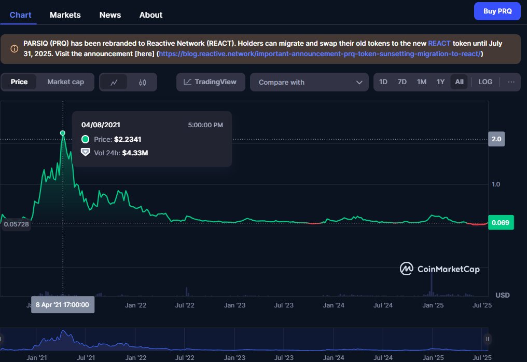Viewport: 527px width, 362px height.
Task: Open the TradingView chart mode
Action: click(211, 82)
